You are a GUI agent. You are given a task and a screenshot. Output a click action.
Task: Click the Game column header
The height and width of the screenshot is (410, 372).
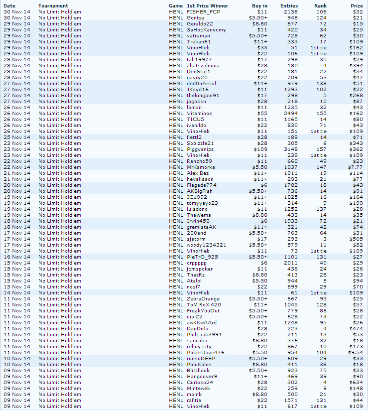(x=176, y=6)
